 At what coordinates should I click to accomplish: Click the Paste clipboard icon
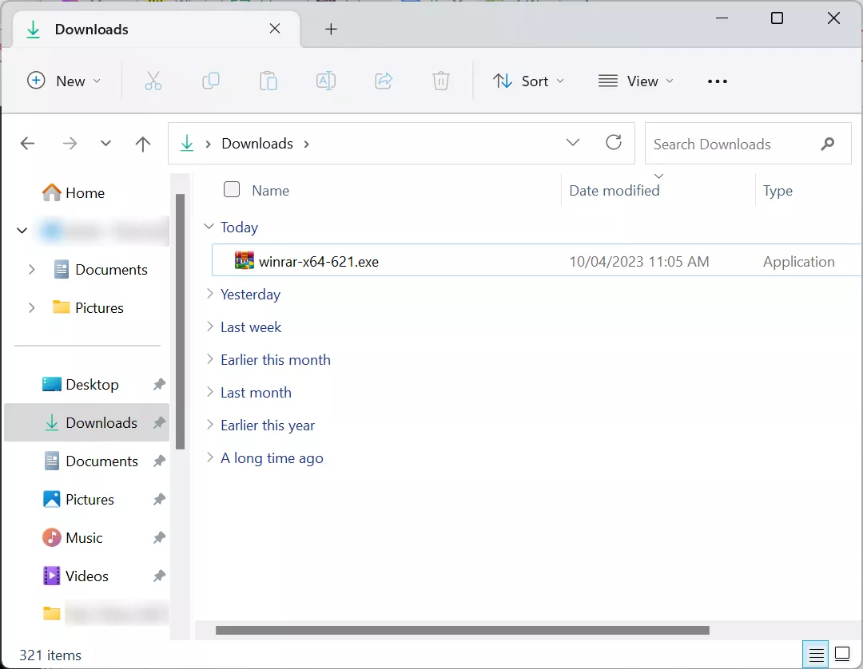coord(268,81)
